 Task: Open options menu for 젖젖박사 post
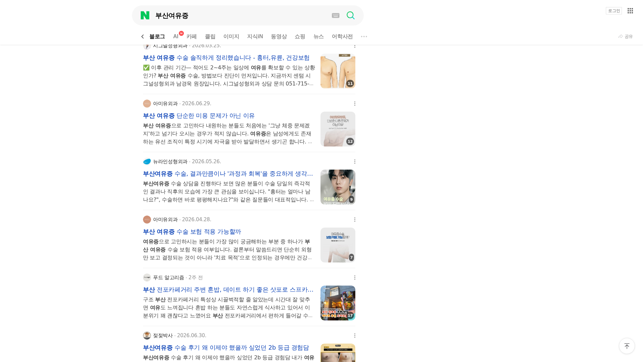pyautogui.click(x=355, y=336)
